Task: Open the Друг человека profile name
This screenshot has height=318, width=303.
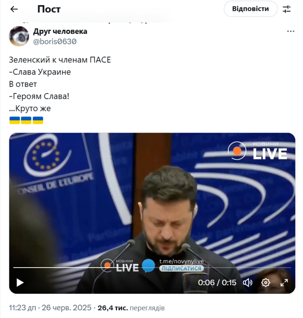Action: [x=60, y=31]
